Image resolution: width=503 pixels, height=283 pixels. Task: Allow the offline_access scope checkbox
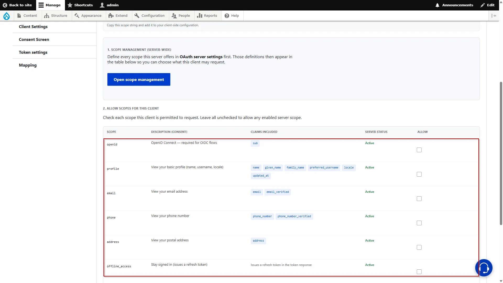point(419,272)
